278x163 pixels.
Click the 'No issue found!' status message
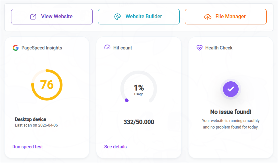[x=230, y=112]
